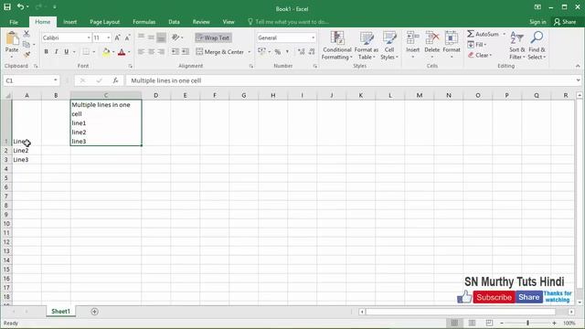This screenshot has width=585, height=329.
Task: Toggle Bold formatting
Action: tap(47, 52)
